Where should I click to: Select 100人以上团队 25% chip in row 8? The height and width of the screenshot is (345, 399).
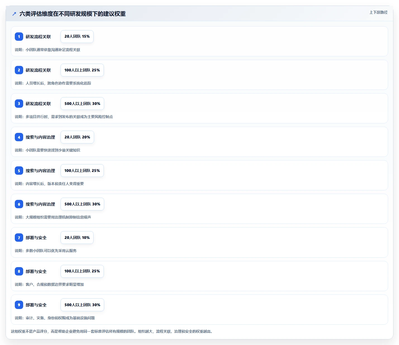(x=82, y=271)
